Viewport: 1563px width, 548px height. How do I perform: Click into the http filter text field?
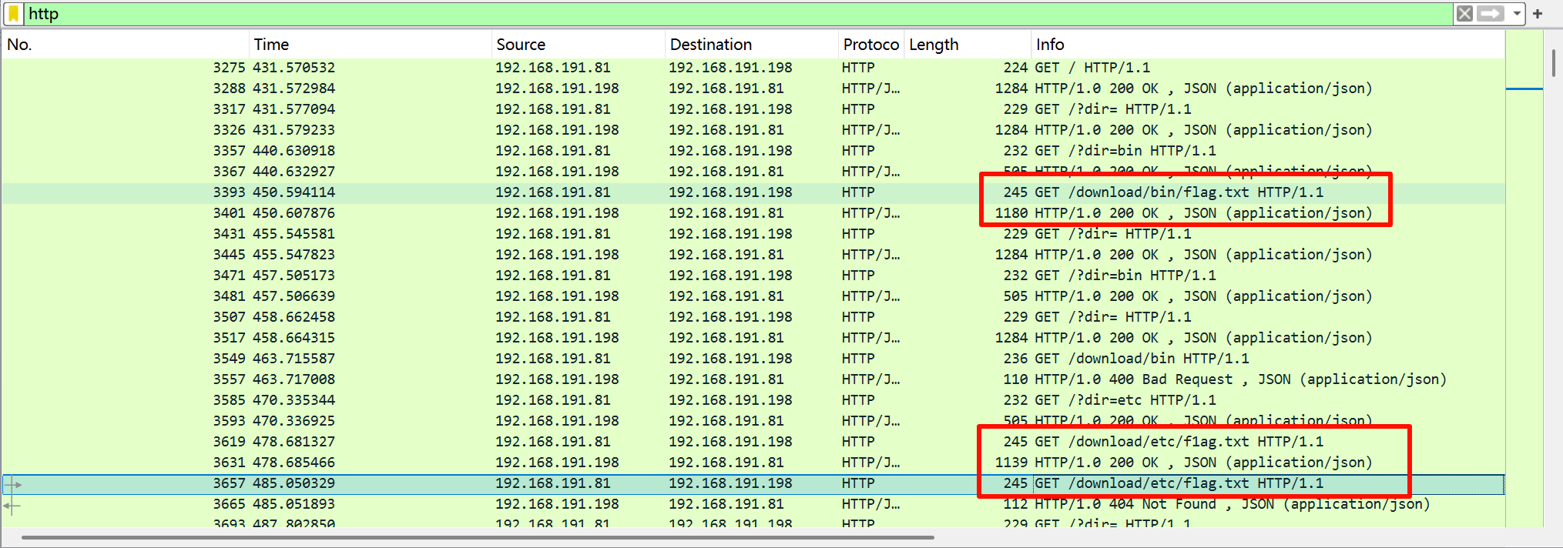(x=693, y=14)
